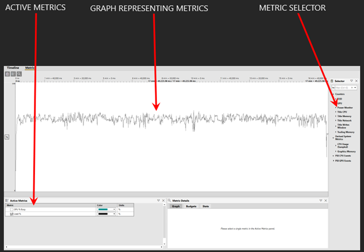Collapse the Derived System Metrics node
This screenshot has height=252, width=364.
coord(333,137)
